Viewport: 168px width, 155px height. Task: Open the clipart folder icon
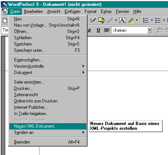(x=102, y=20)
